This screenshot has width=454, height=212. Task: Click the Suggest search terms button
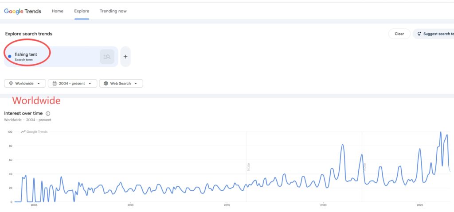coord(434,34)
